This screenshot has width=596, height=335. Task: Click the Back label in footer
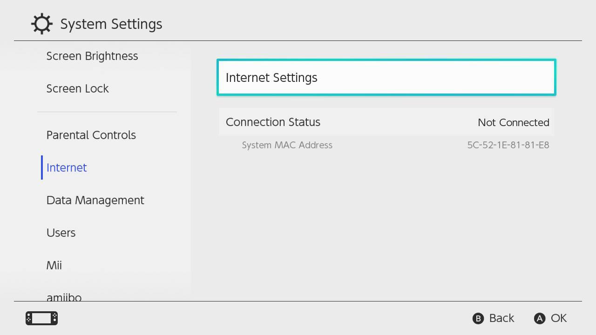point(501,318)
